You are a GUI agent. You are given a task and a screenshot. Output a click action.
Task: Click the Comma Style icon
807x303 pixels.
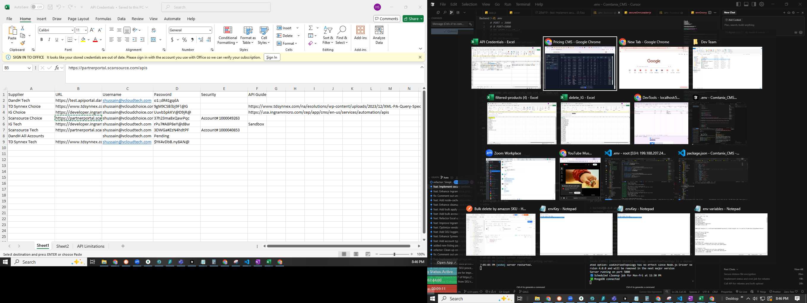click(192, 40)
